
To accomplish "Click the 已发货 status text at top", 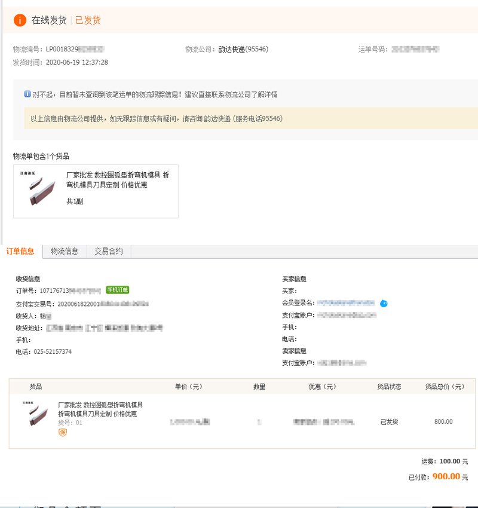I will coord(88,20).
